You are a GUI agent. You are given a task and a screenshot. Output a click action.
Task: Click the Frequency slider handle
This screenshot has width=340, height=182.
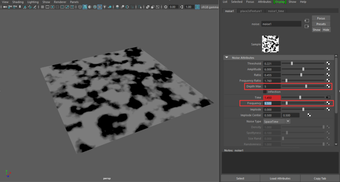pyautogui.click(x=287, y=103)
